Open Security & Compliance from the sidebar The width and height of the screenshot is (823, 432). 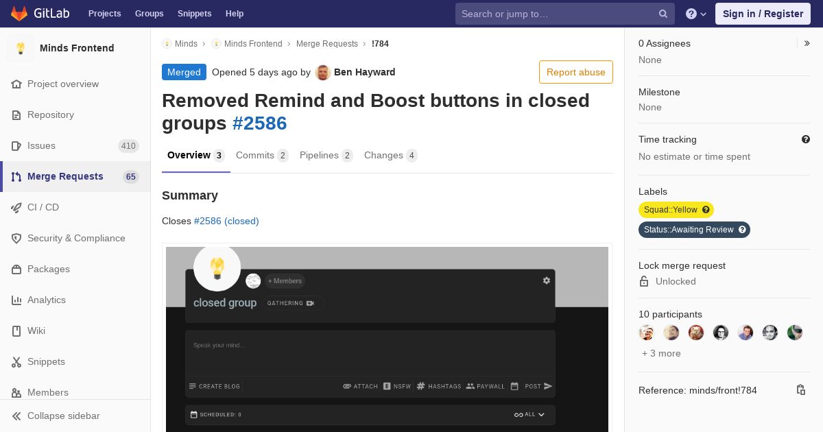click(x=75, y=238)
